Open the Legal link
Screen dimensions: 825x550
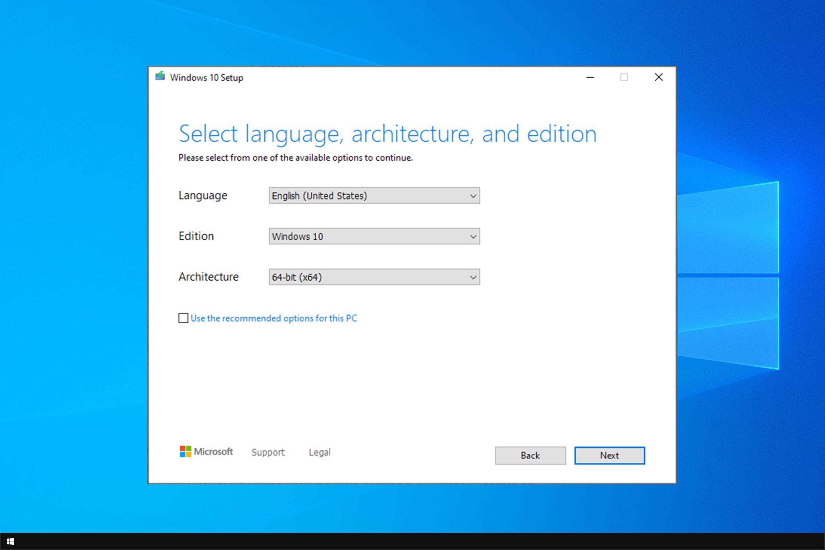click(320, 452)
